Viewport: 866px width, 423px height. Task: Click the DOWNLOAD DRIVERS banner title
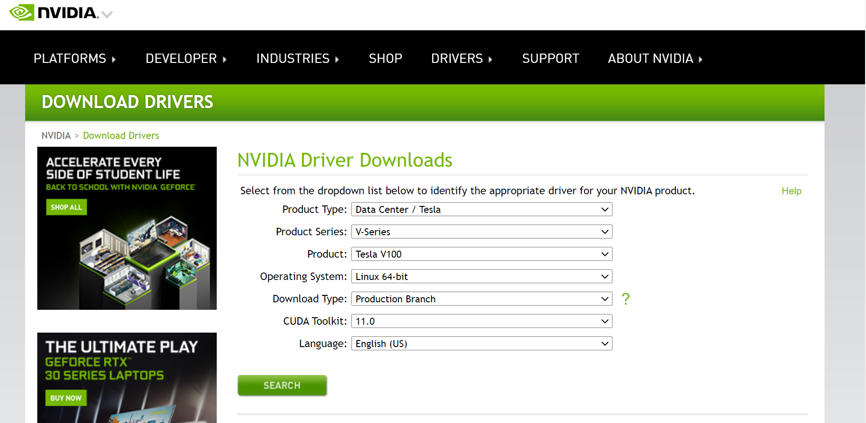127,102
